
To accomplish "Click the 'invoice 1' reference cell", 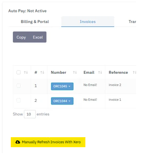I will click(x=115, y=99).
